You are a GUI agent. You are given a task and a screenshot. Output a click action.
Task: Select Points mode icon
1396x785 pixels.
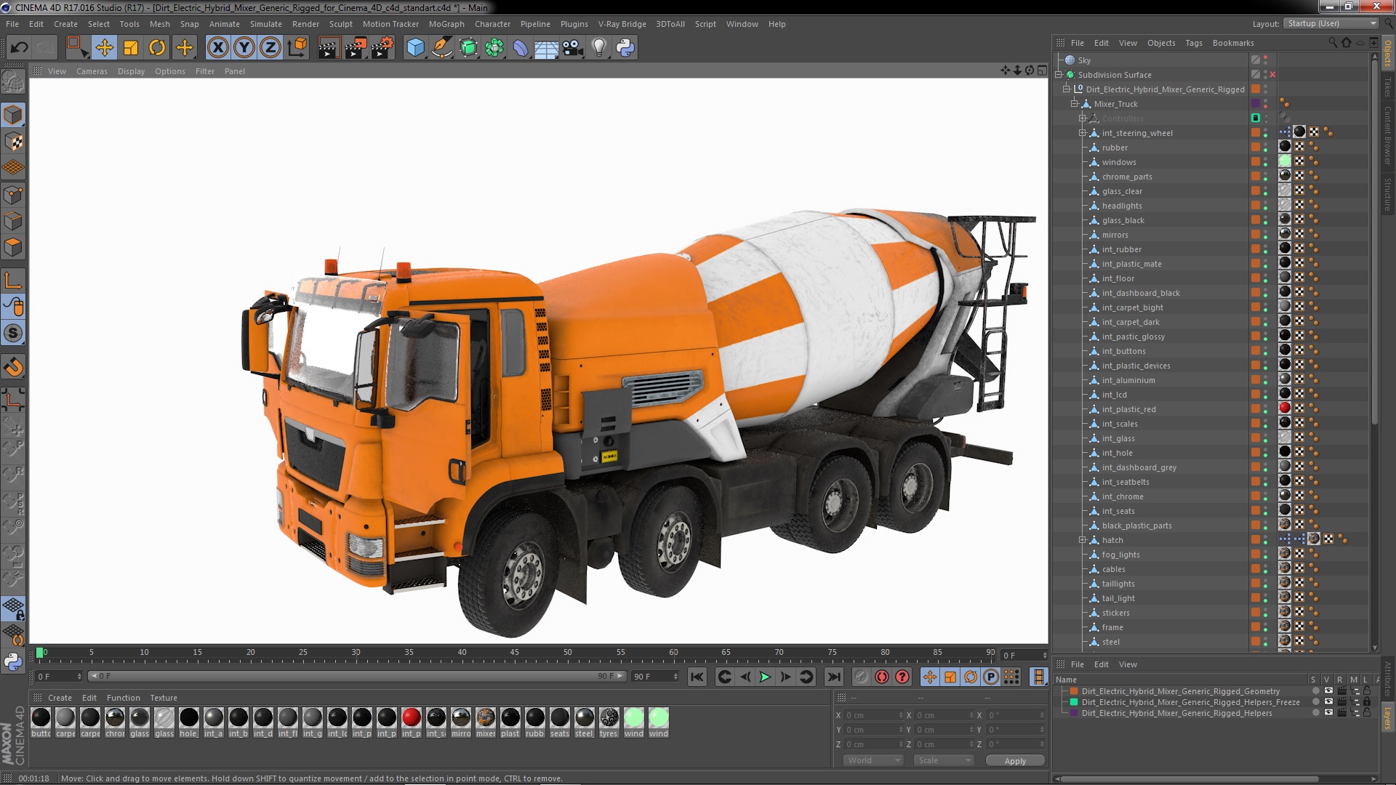click(13, 195)
